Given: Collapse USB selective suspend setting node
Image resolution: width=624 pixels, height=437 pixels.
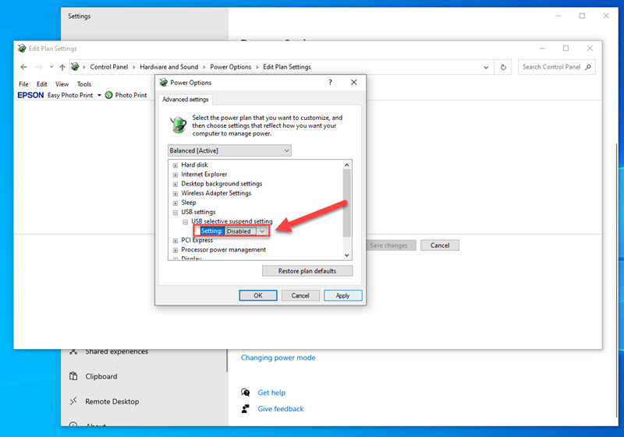Looking at the screenshot, I should [x=185, y=222].
